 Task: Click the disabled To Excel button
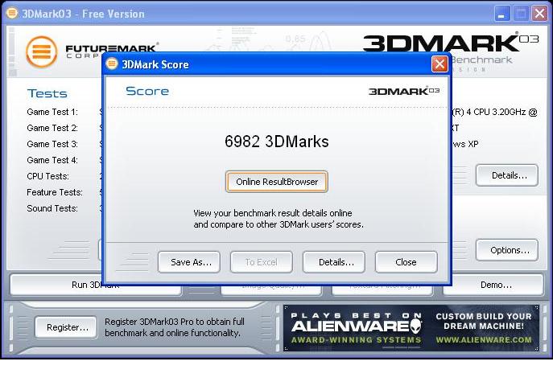click(262, 262)
